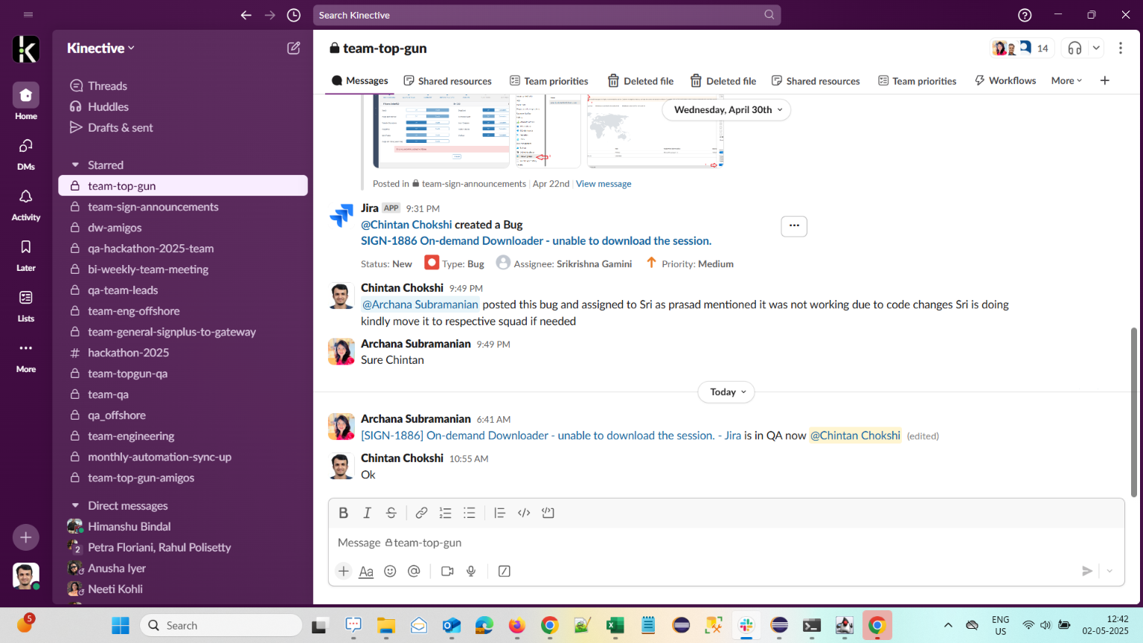Open DMs in the sidebar rail

tap(26, 152)
